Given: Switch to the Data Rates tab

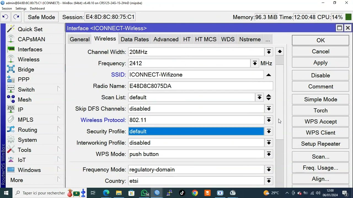Looking at the screenshot, I should (x=135, y=39).
